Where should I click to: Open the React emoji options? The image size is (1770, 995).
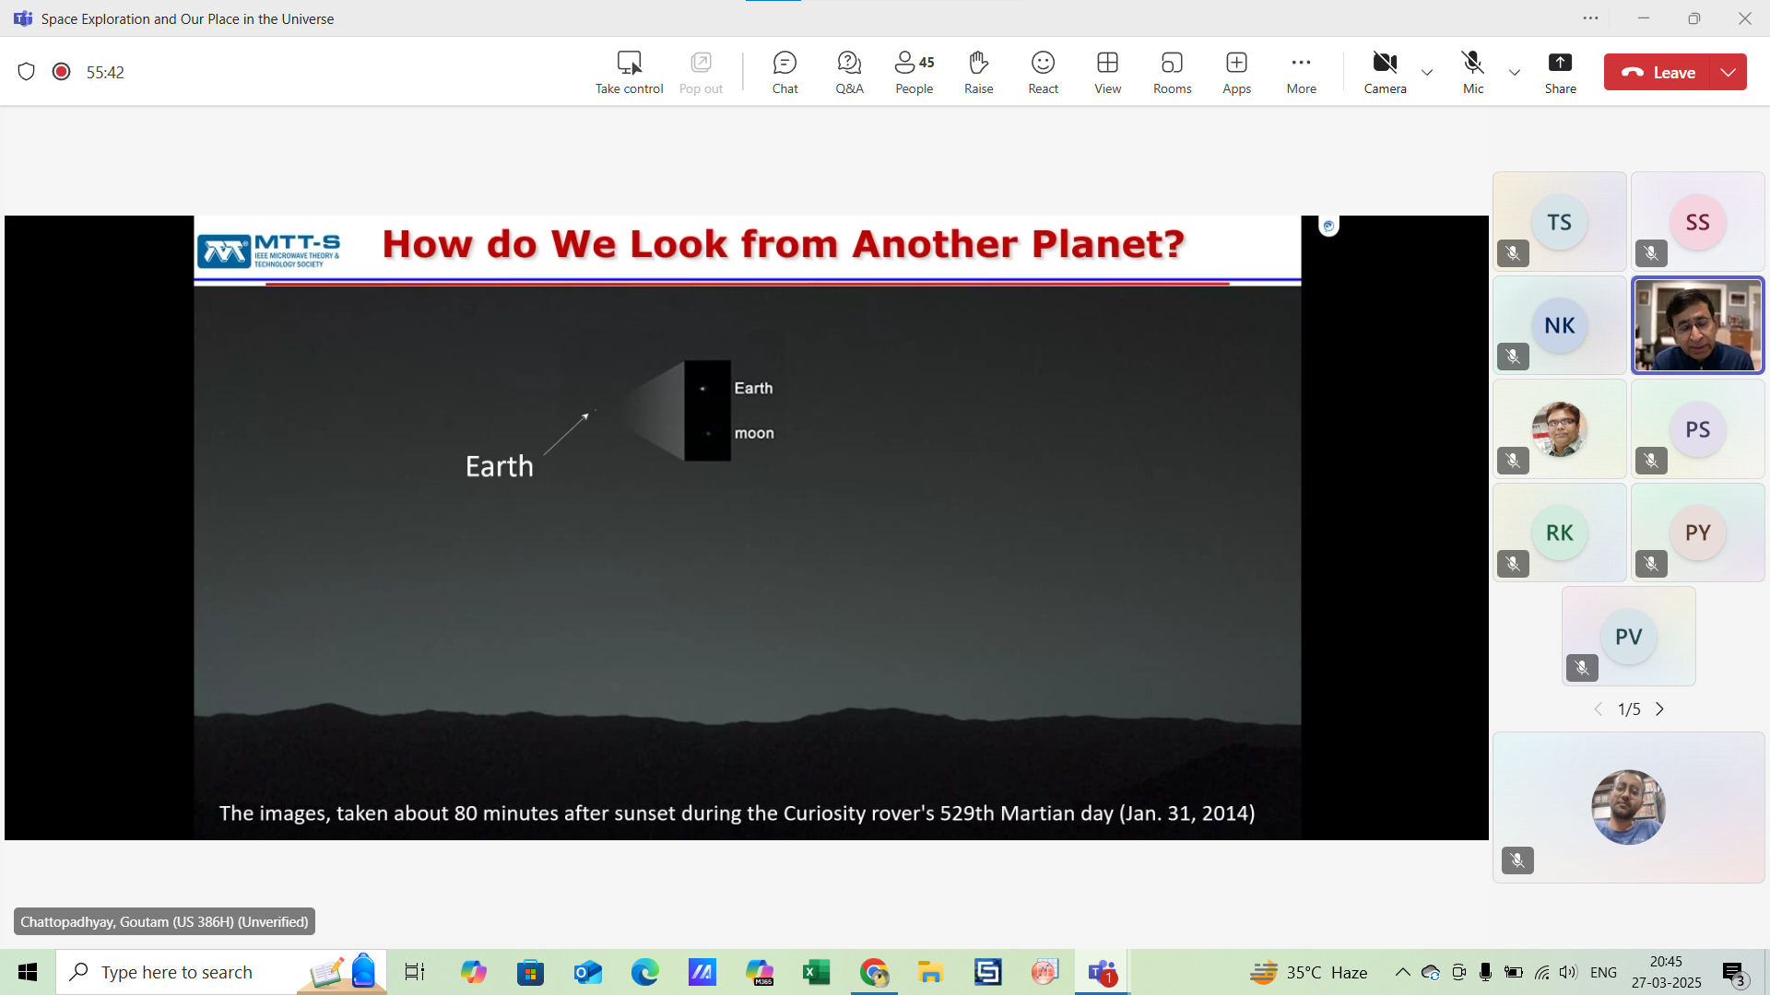(x=1043, y=72)
